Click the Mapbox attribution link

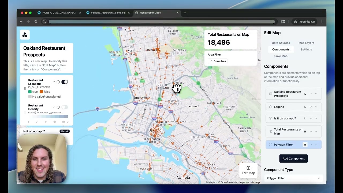pyautogui.click(x=212, y=183)
